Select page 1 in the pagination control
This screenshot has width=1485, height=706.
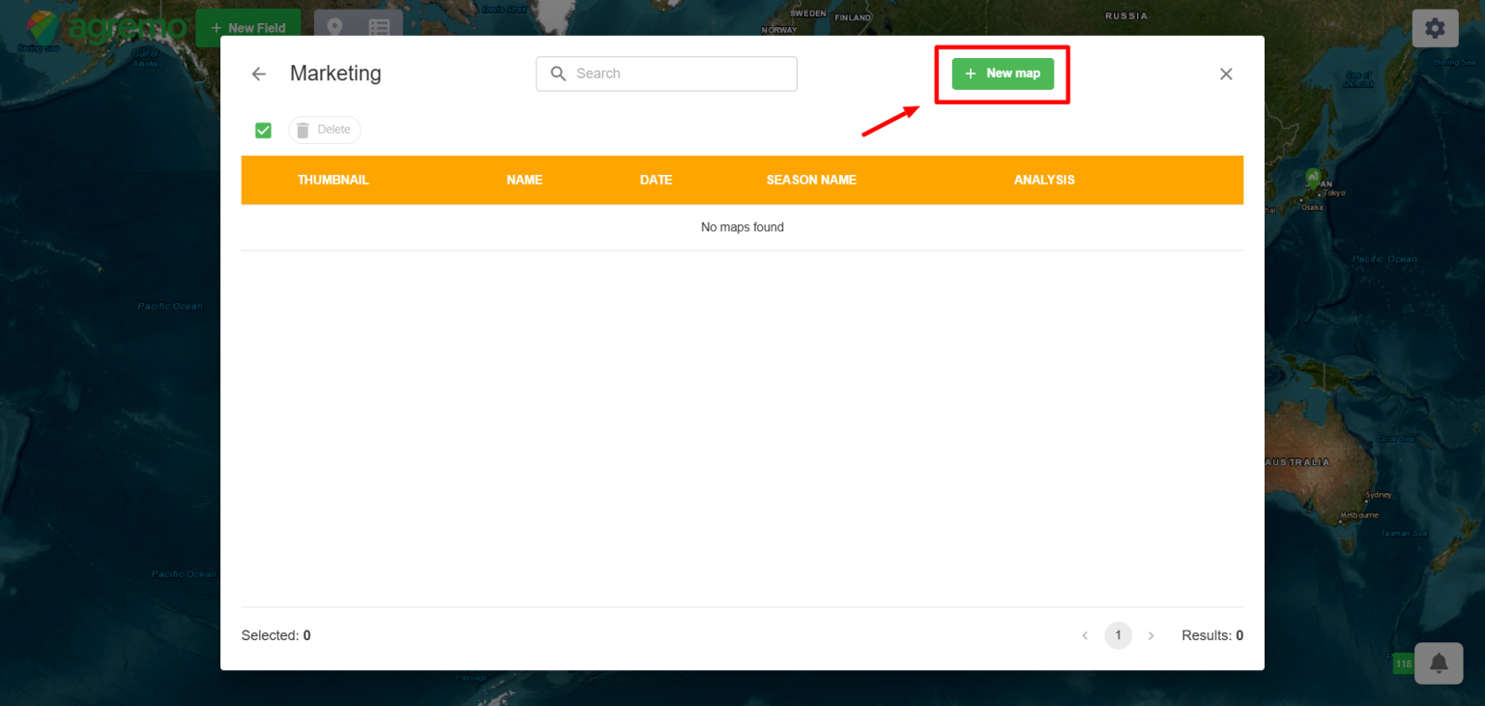click(x=1118, y=635)
